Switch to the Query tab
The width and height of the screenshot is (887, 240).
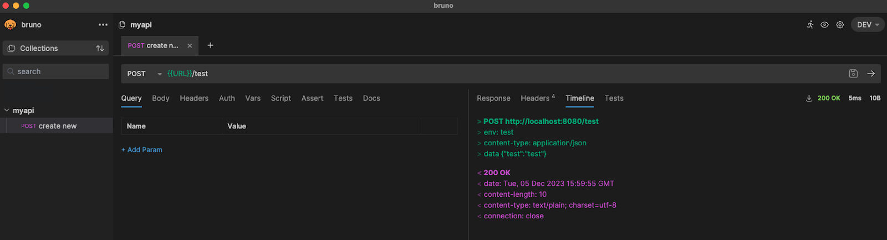click(x=131, y=98)
